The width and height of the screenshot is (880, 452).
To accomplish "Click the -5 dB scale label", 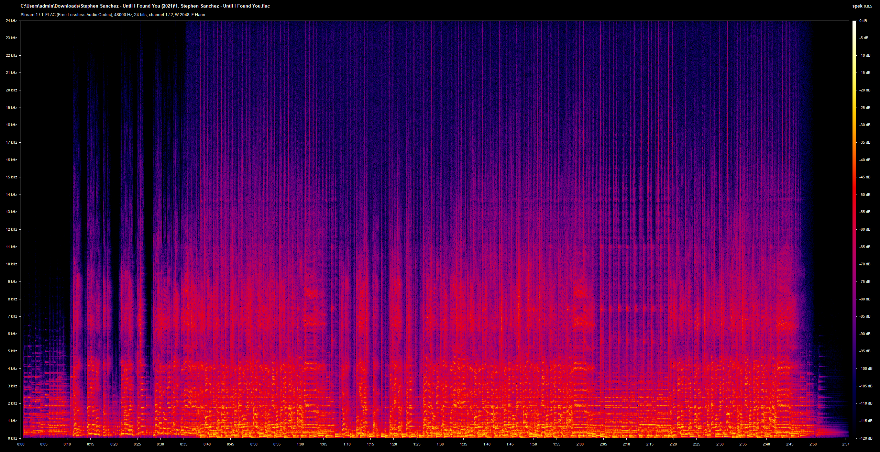I will coord(864,38).
